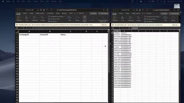Open Editing group in InsertCampaignMembers ribbon
Viewport: 184px width, 103px height.
coord(77,18)
